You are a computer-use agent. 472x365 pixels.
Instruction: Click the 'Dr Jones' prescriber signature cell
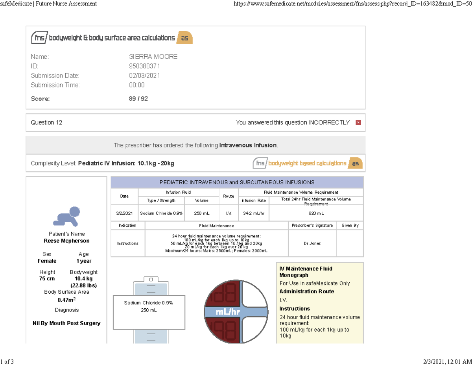pos(312,243)
